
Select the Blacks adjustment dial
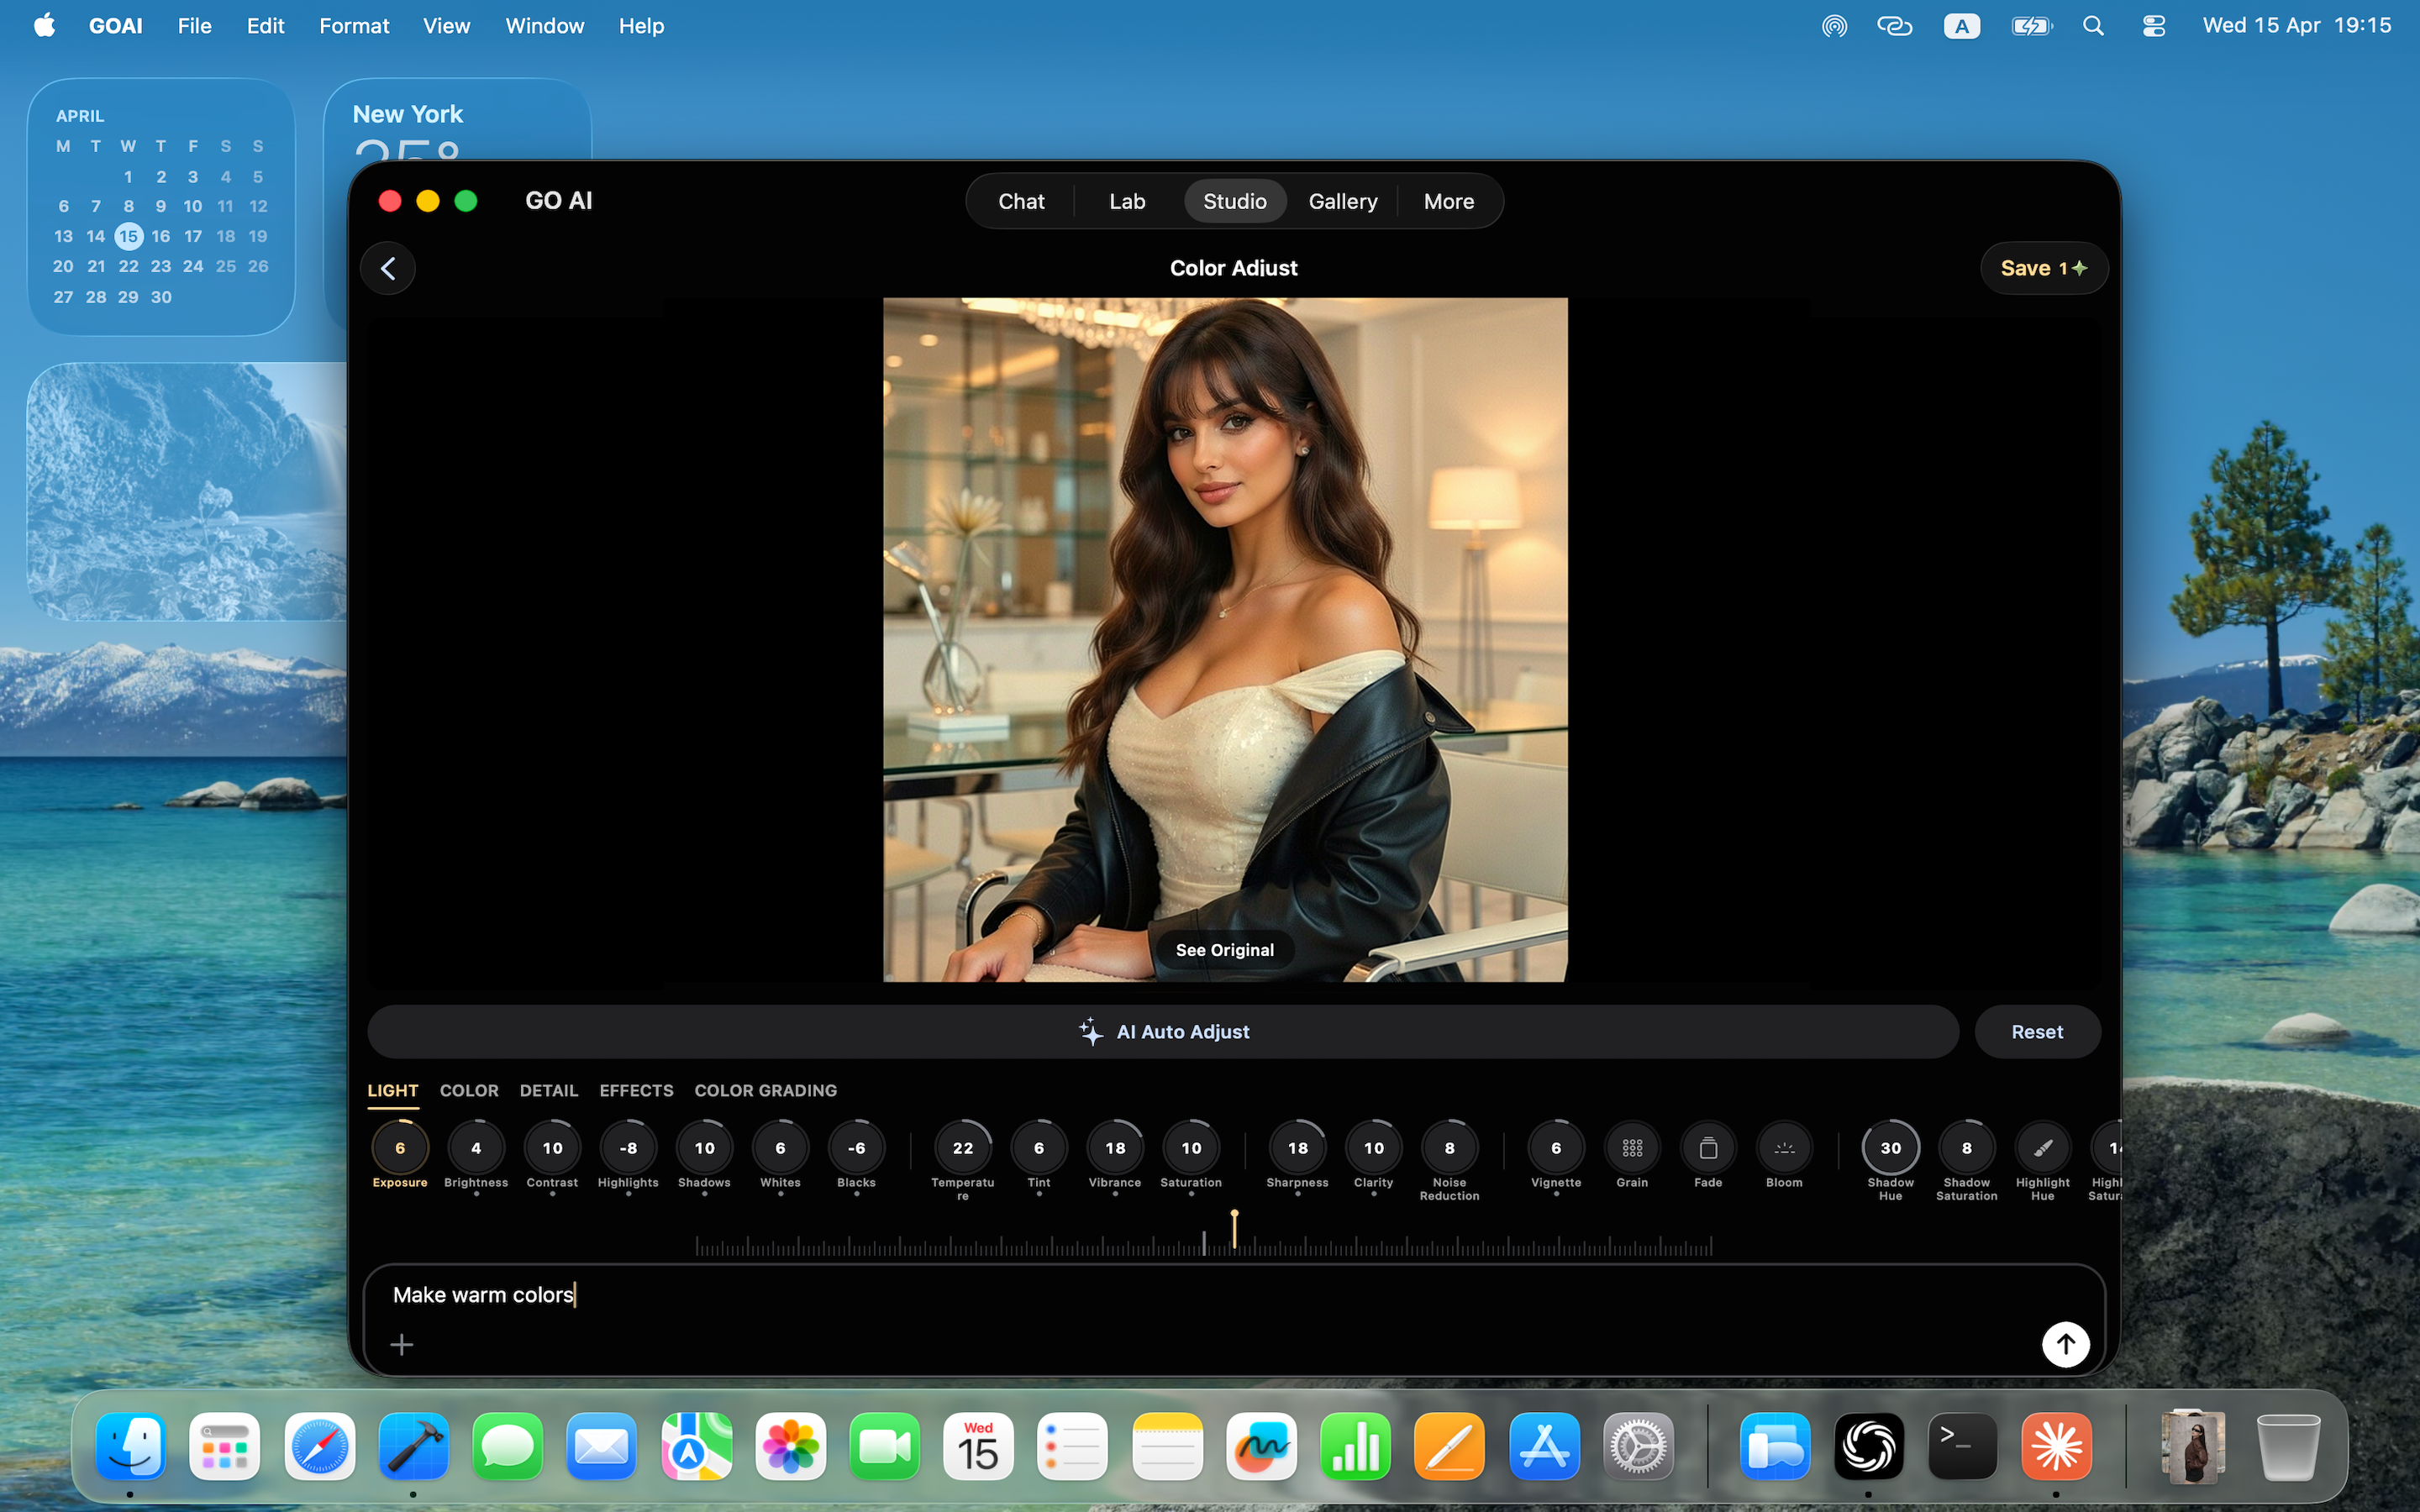pos(856,1148)
